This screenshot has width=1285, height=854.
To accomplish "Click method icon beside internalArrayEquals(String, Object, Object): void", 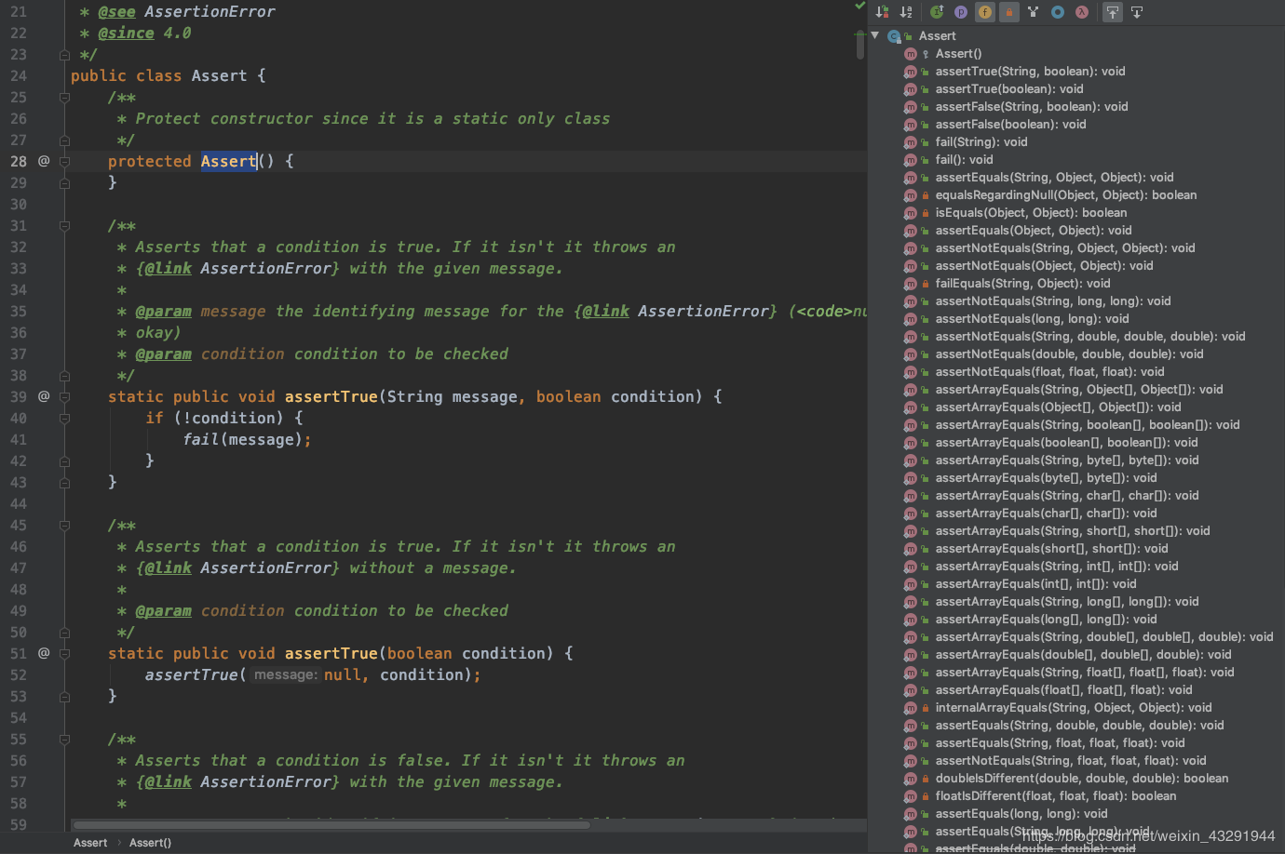I will pos(911,708).
